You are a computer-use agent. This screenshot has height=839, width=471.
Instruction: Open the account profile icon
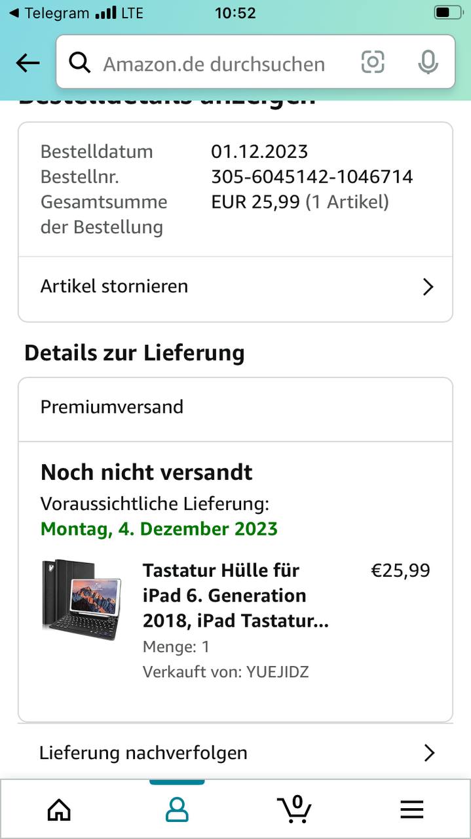click(x=177, y=810)
